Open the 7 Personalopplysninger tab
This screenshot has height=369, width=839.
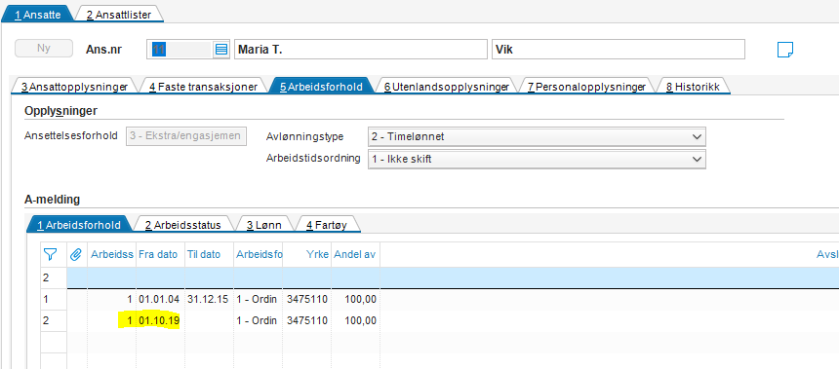pos(586,87)
